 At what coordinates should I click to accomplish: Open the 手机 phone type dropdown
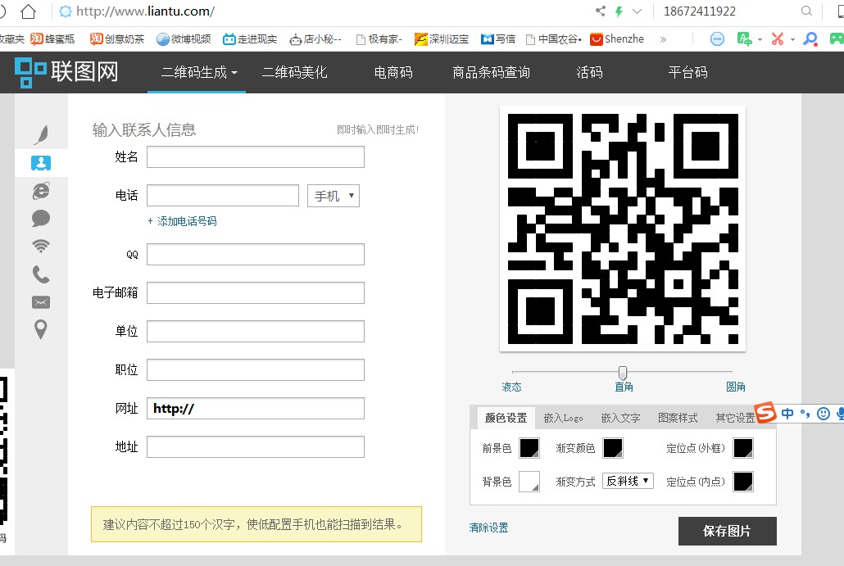pos(333,196)
